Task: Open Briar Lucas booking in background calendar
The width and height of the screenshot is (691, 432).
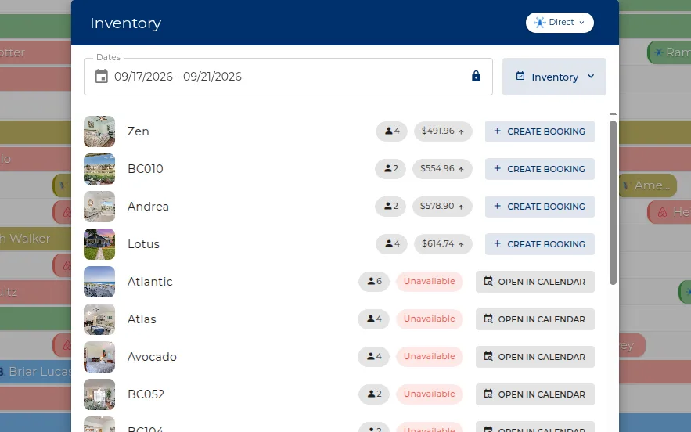Action: click(36, 372)
